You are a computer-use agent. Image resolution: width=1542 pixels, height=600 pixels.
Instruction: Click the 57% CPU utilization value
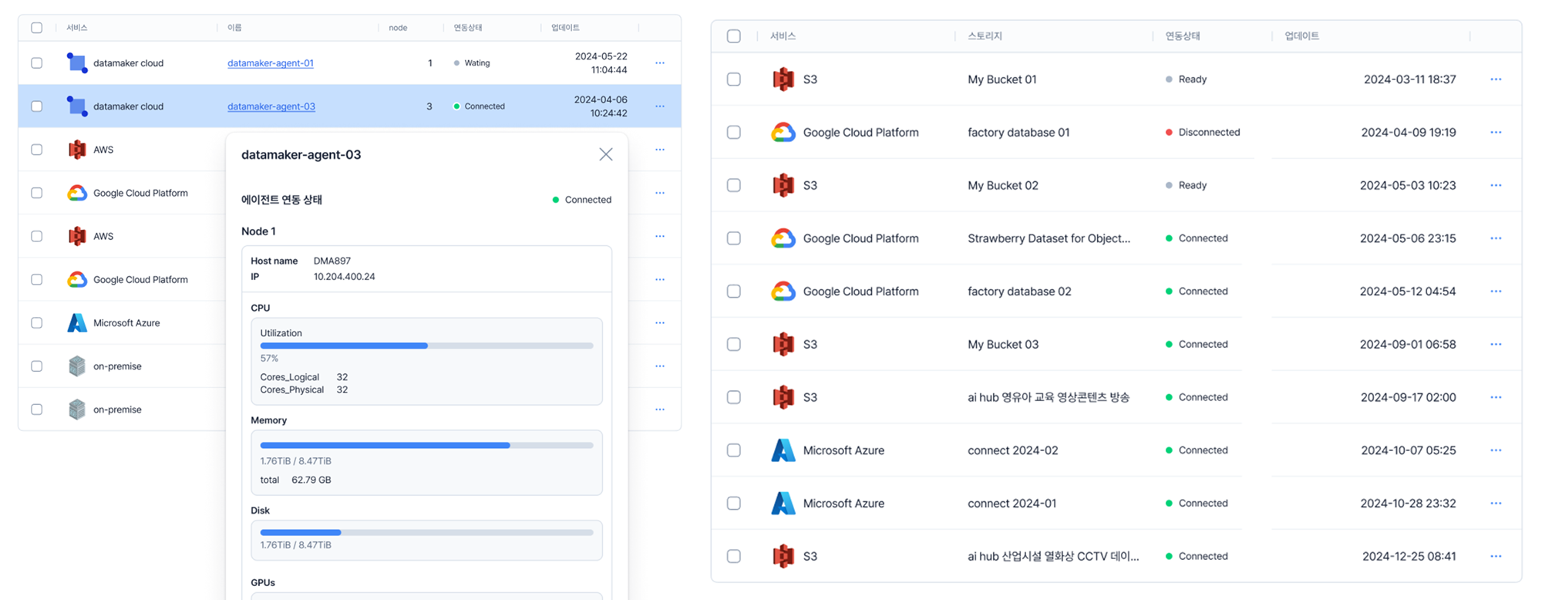coord(269,359)
